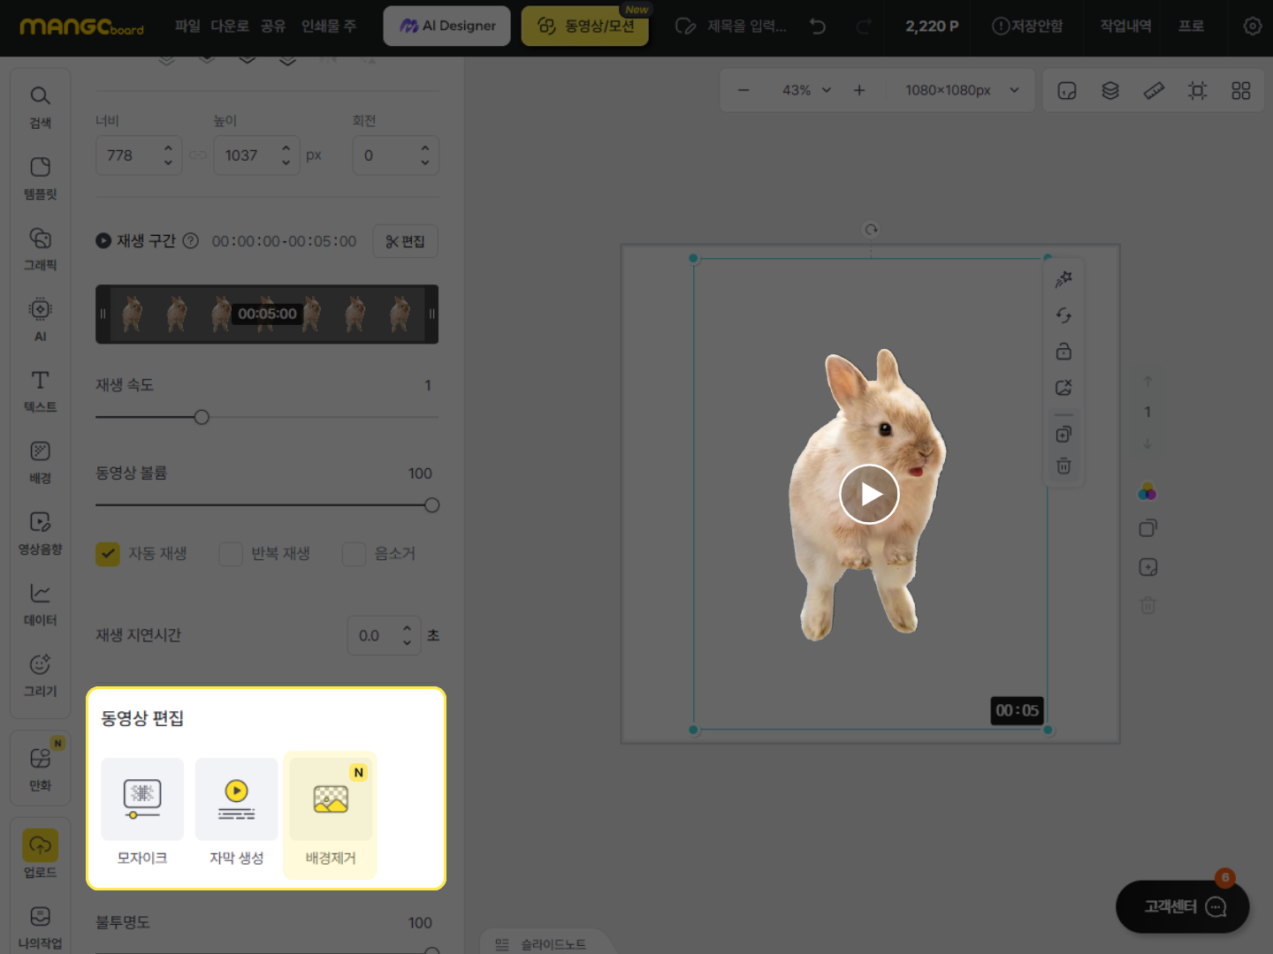
Task: Toggle the 자동 재생 autoplay checkbox
Action: (108, 554)
